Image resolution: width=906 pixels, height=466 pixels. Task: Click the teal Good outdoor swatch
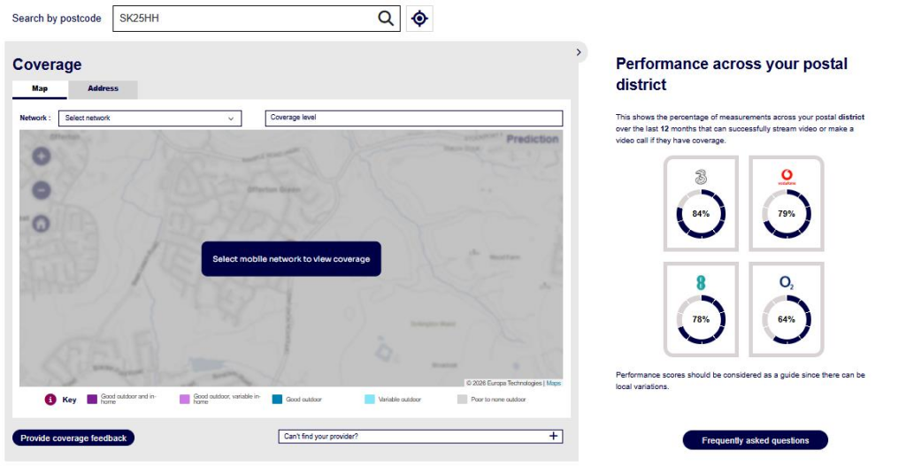(277, 399)
